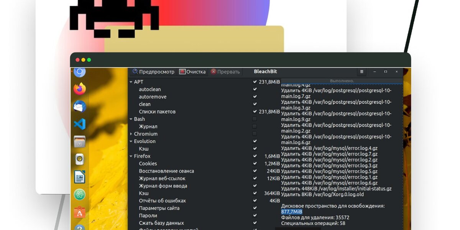Launch Rhythmbox speaker icon in dock
Viewport: 460px width, 230px height.
point(80,159)
